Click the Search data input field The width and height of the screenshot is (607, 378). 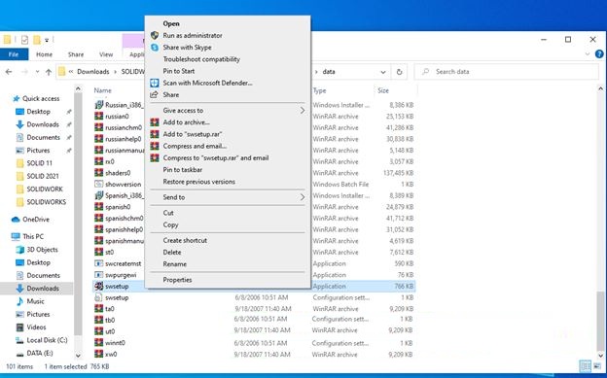(507, 72)
